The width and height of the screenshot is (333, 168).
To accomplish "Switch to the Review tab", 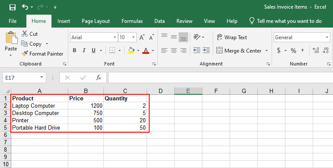I will (x=184, y=21).
